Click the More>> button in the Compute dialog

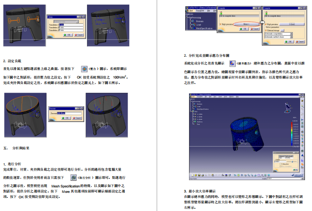click(x=246, y=24)
